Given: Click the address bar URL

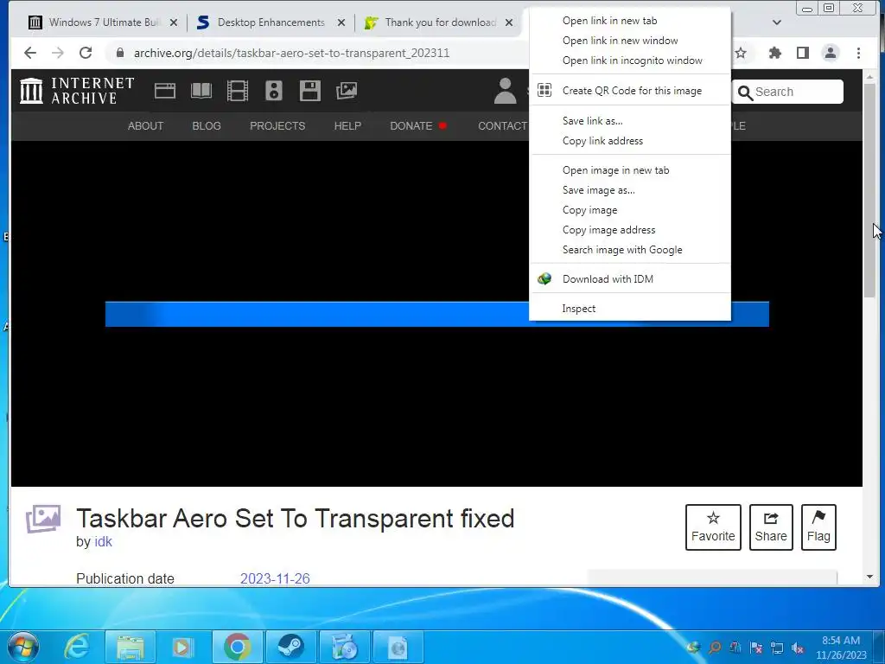Looking at the screenshot, I should 291,53.
